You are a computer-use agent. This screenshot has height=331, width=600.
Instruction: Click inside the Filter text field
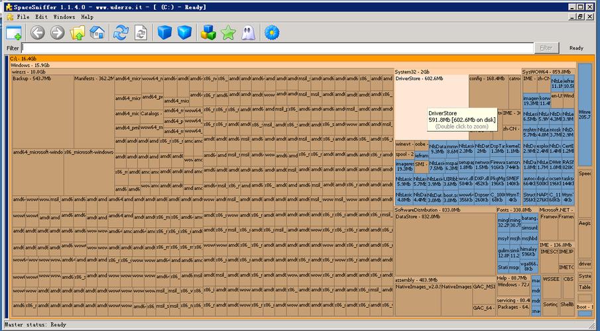(277, 48)
